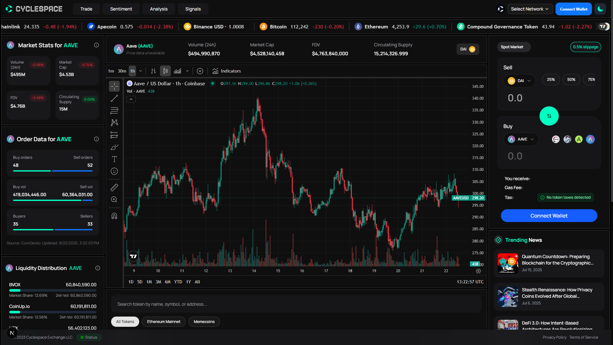The height and width of the screenshot is (345, 613).
Task: Expand the timeframe interval dropdown arrow
Action: (x=140, y=71)
